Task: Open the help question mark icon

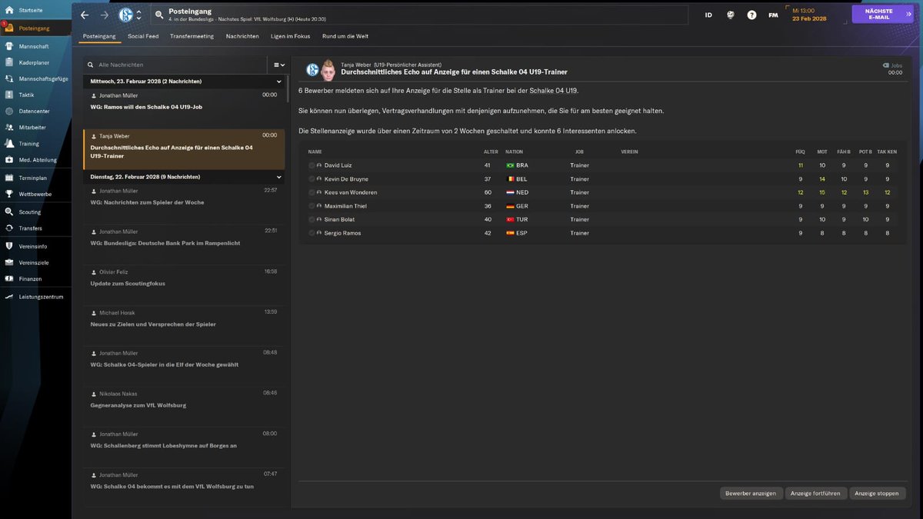Action: pyautogui.click(x=751, y=15)
